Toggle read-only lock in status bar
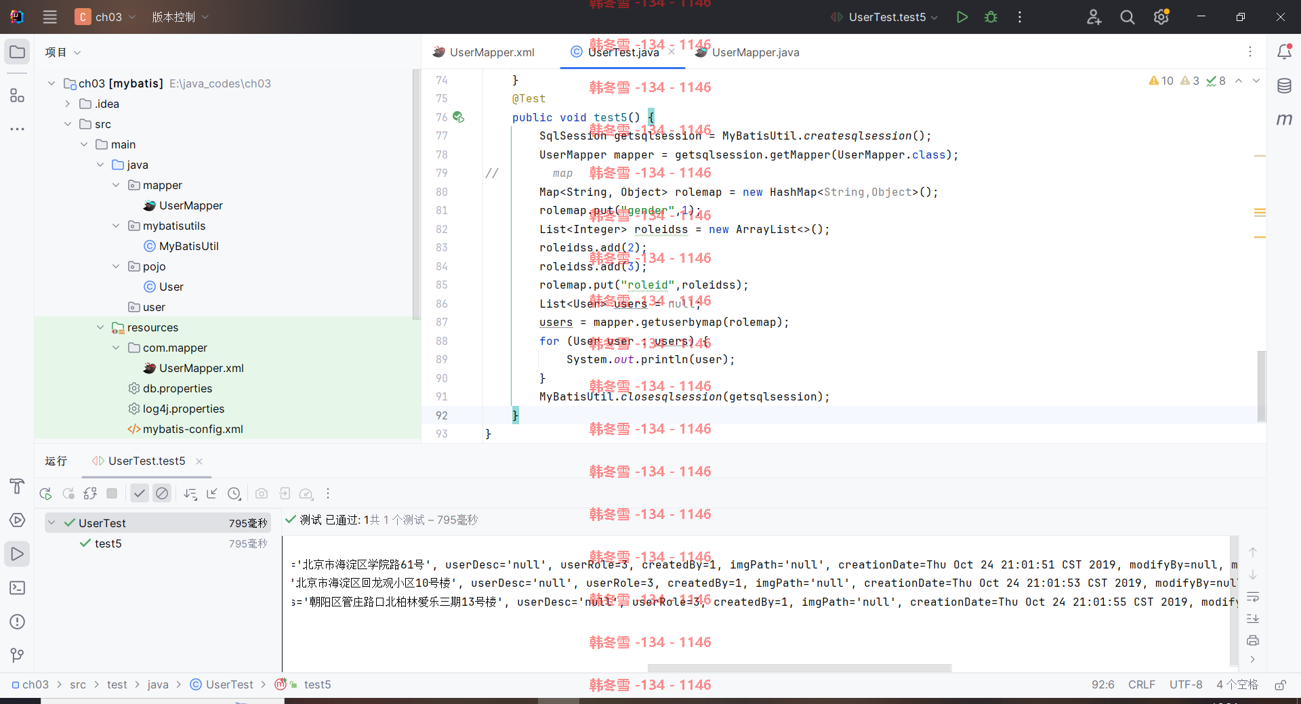The image size is (1301, 704). pyautogui.click(x=1280, y=685)
